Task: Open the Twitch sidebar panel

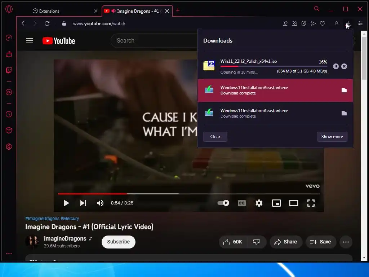Action: 9,70
